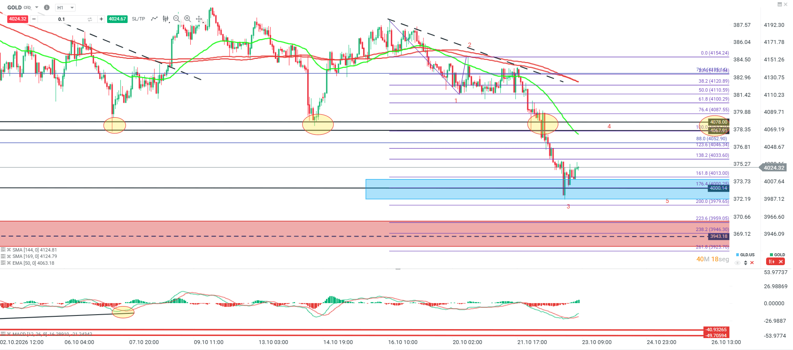Open the H1 timeframe dropdown

(66, 8)
